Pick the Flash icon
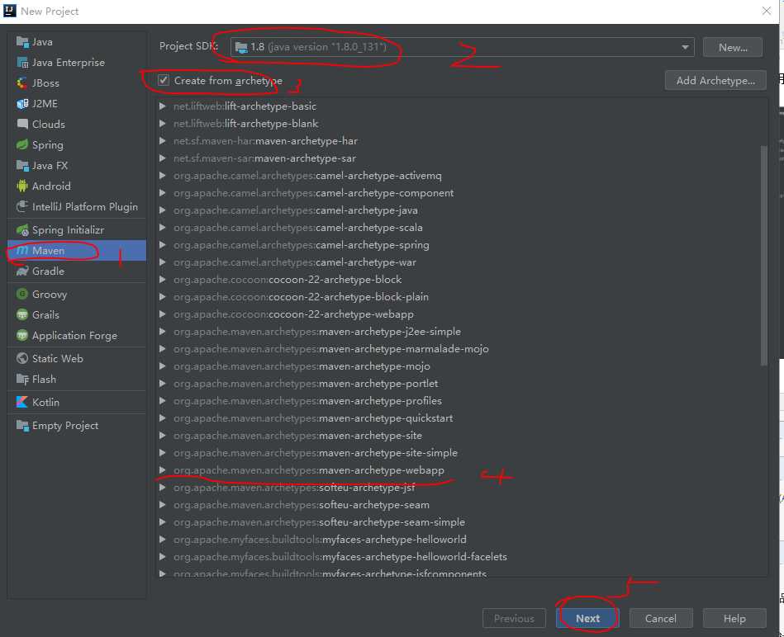The image size is (784, 637). click(x=22, y=380)
